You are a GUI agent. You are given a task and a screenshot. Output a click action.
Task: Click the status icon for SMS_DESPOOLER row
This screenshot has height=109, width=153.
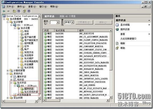click(x=45, y=59)
